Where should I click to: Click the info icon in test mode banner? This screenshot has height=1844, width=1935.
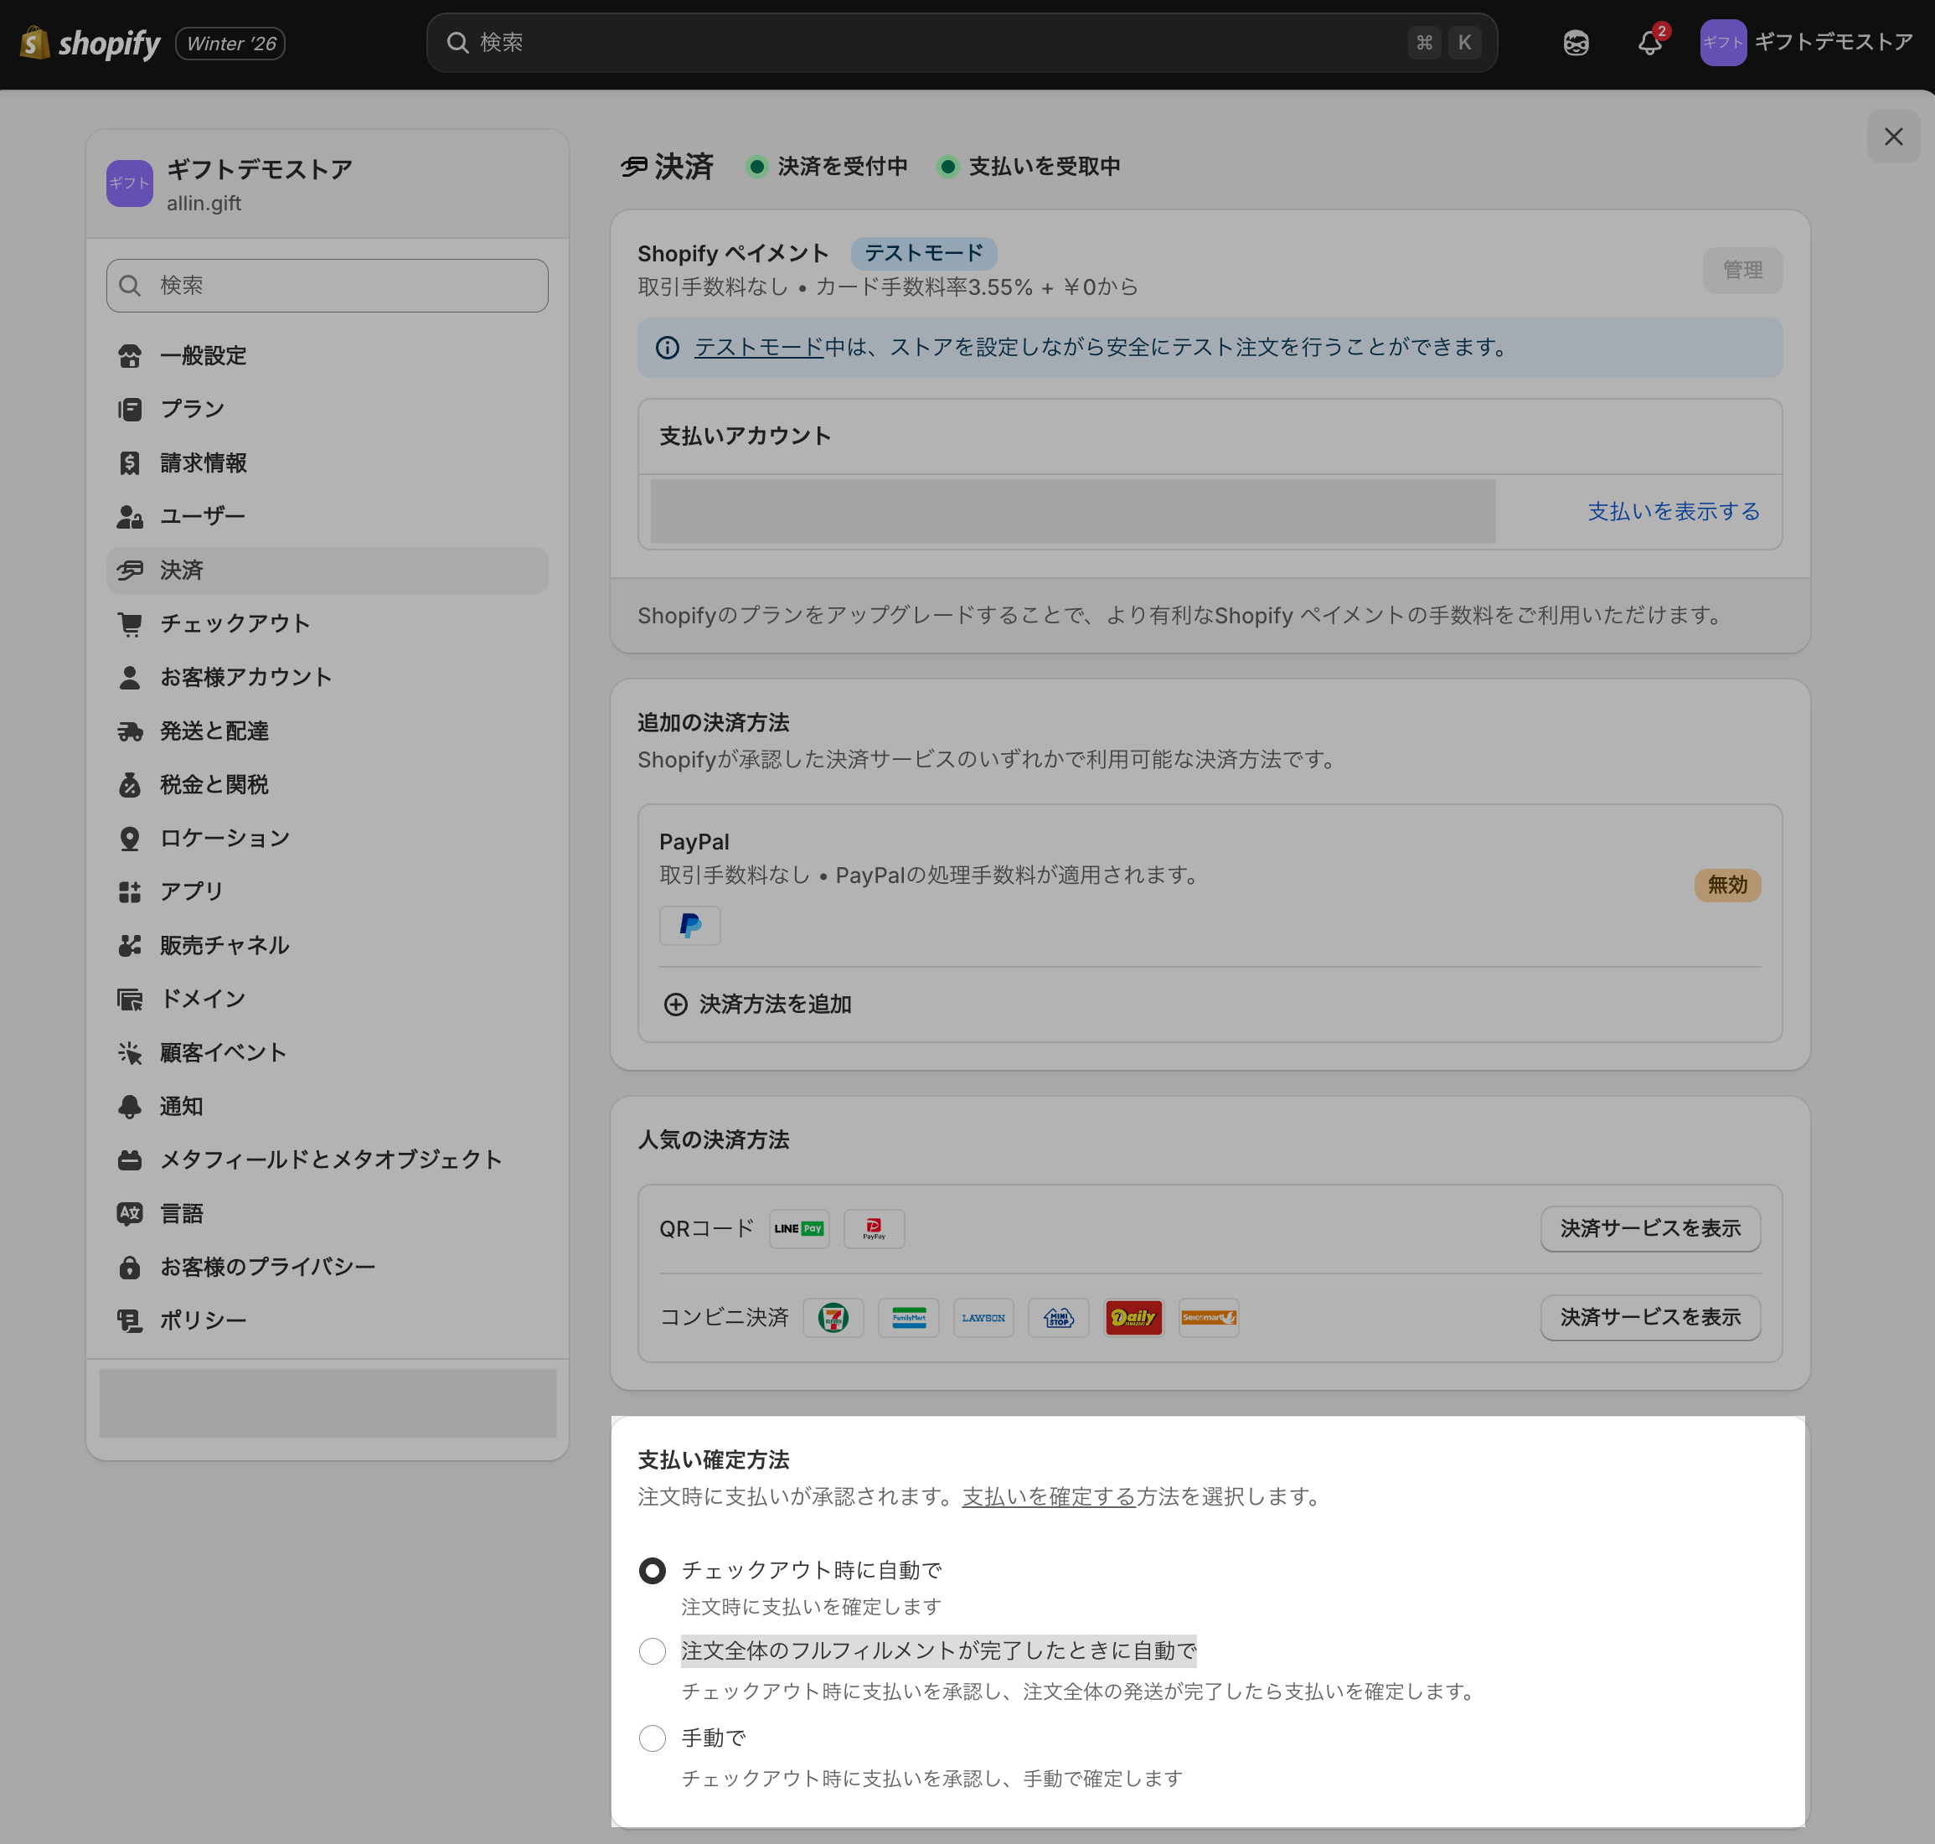tap(668, 347)
